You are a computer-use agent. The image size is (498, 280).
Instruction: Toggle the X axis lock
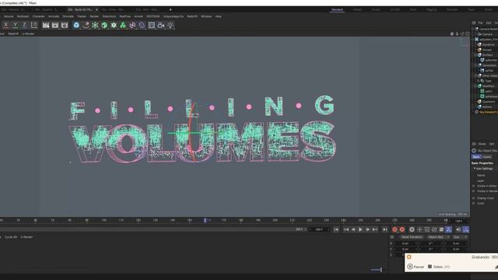(x=5, y=25)
